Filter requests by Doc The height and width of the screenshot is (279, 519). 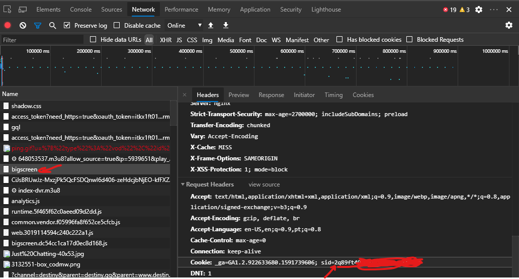click(x=262, y=40)
